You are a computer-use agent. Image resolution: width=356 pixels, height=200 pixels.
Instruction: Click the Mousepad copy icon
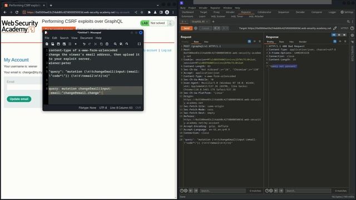click(x=101, y=44)
